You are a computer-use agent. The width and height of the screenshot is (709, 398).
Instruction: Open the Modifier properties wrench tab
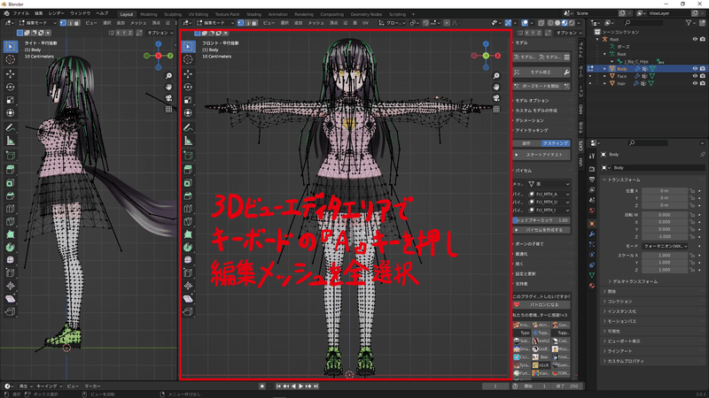pos(592,234)
